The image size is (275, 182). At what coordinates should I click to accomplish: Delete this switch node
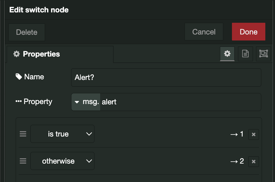[27, 32]
